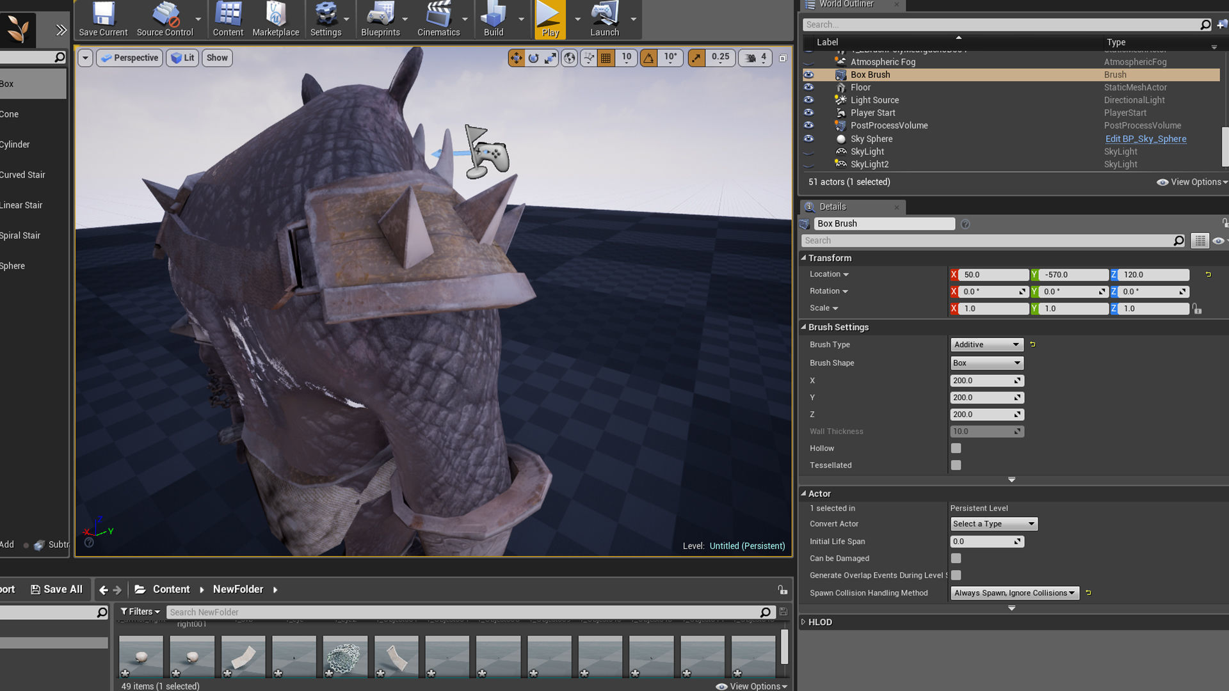Open the Edit BP_Sky_Sphere link
This screenshot has height=691, width=1229.
pos(1146,139)
